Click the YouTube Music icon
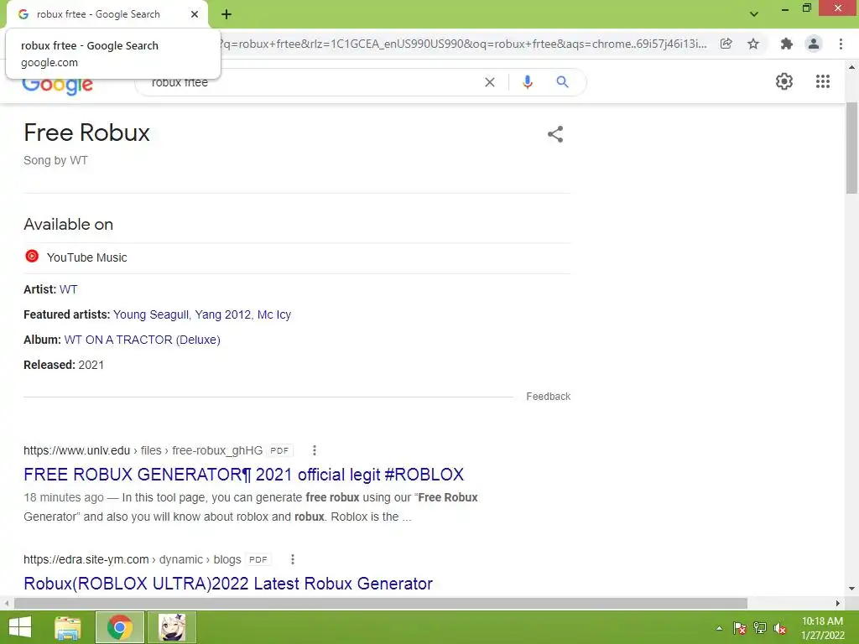The width and height of the screenshot is (859, 644). click(32, 257)
